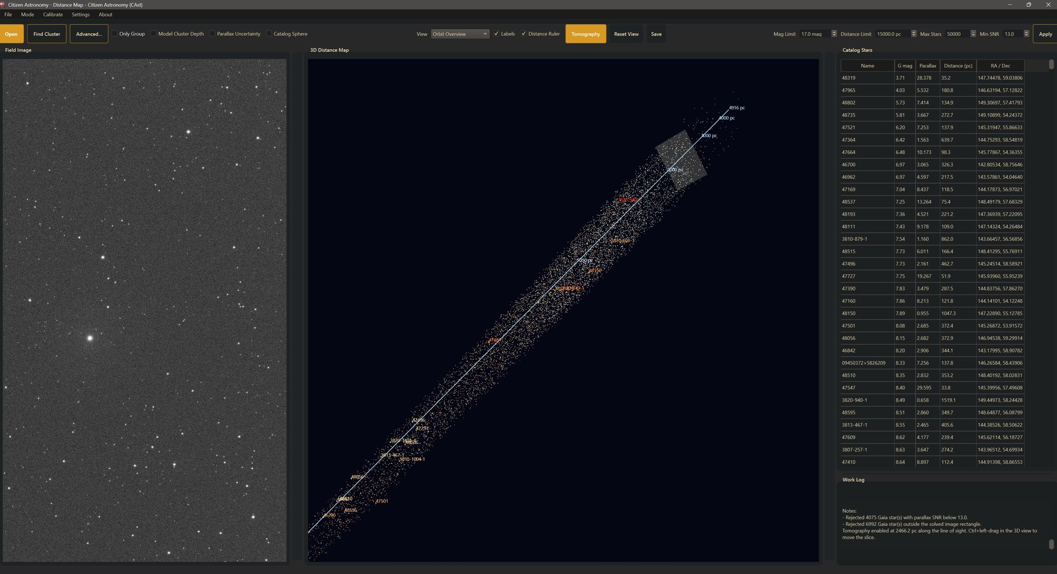The image size is (1057, 574).
Task: Click the orange Open button
Action: click(12, 34)
